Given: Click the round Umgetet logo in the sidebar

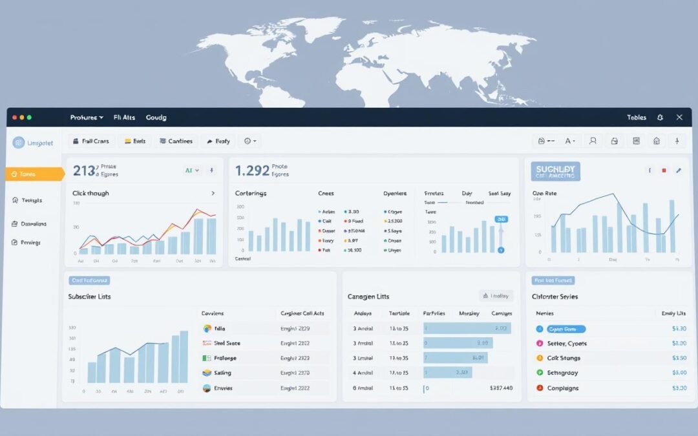Looking at the screenshot, I should coord(19,143).
